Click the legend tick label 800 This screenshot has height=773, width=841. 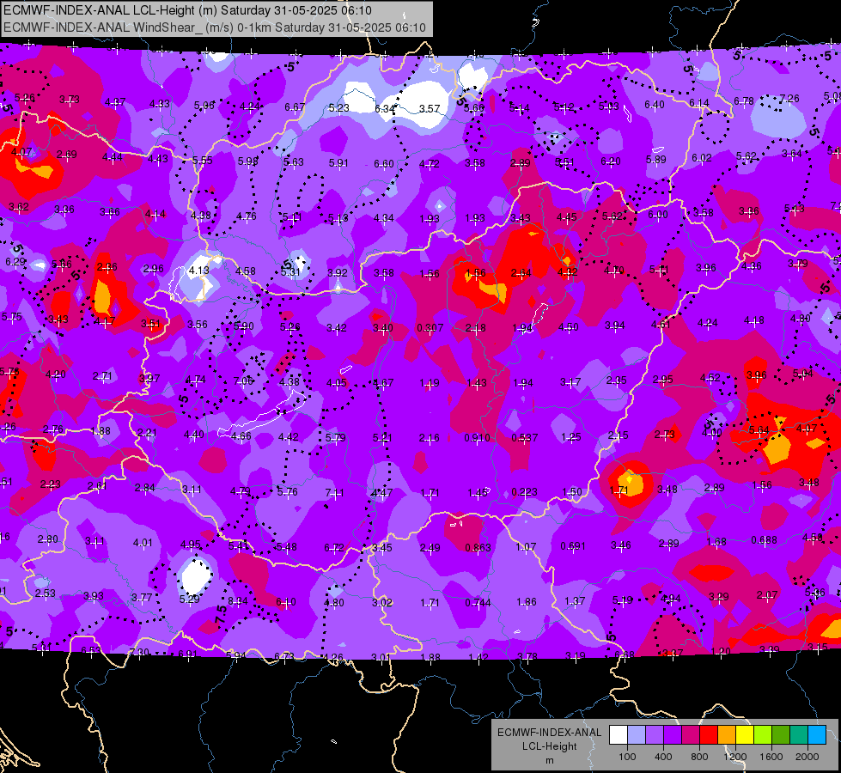click(699, 757)
